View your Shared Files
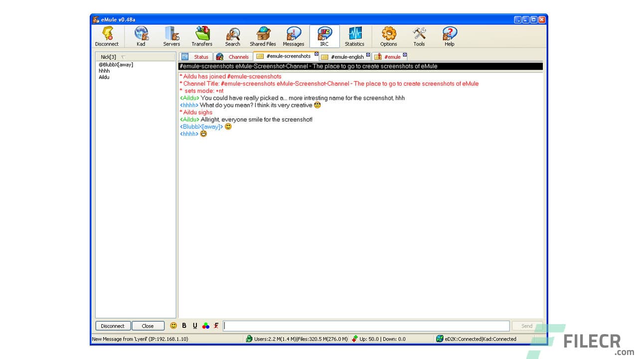Screen dimensions: 638x359 [x=263, y=36]
